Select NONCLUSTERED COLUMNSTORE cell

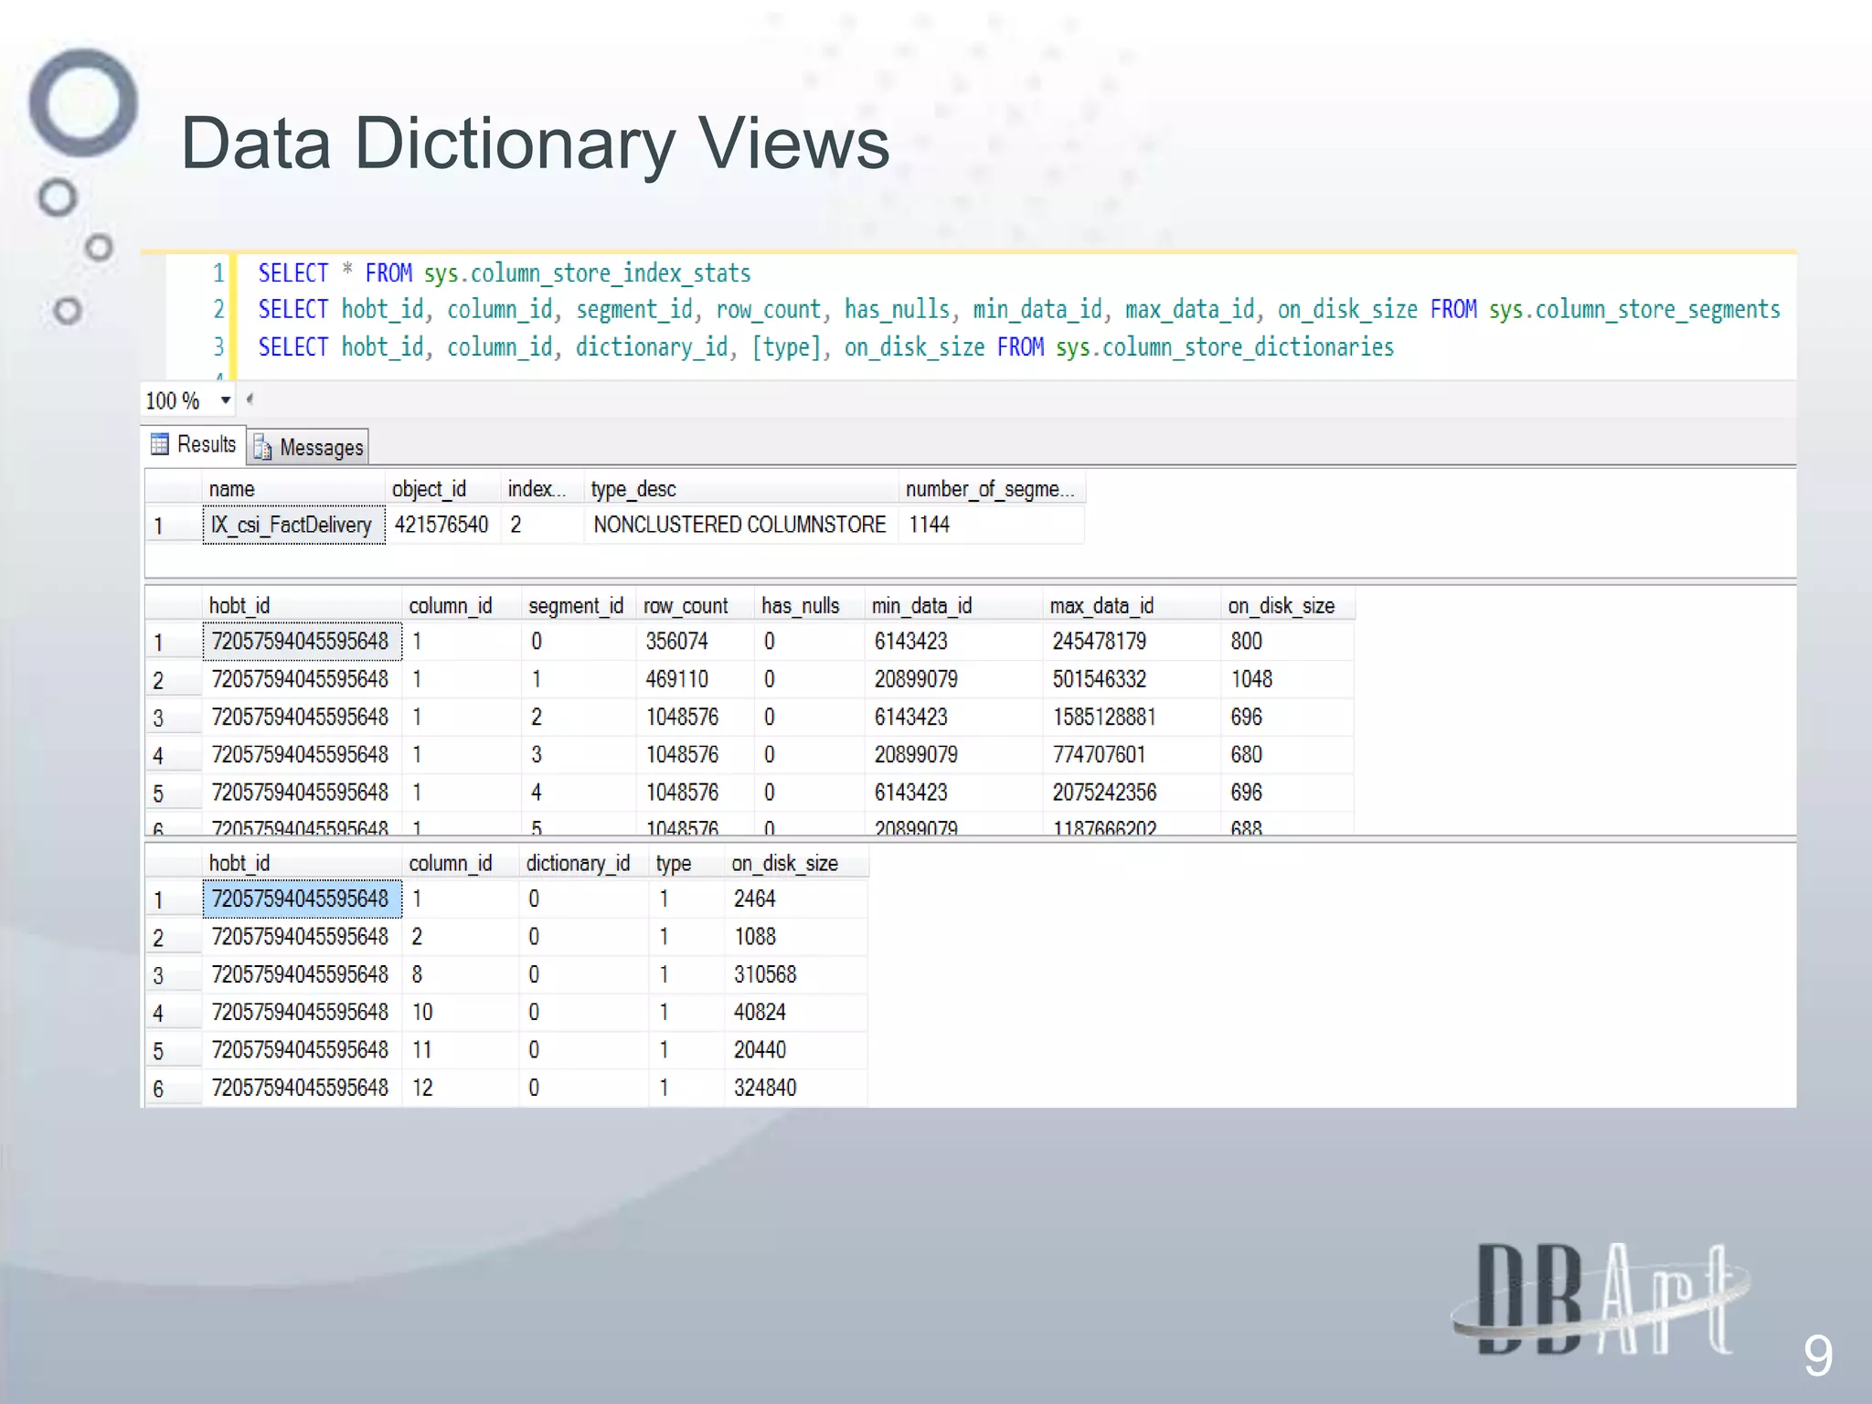(x=739, y=525)
